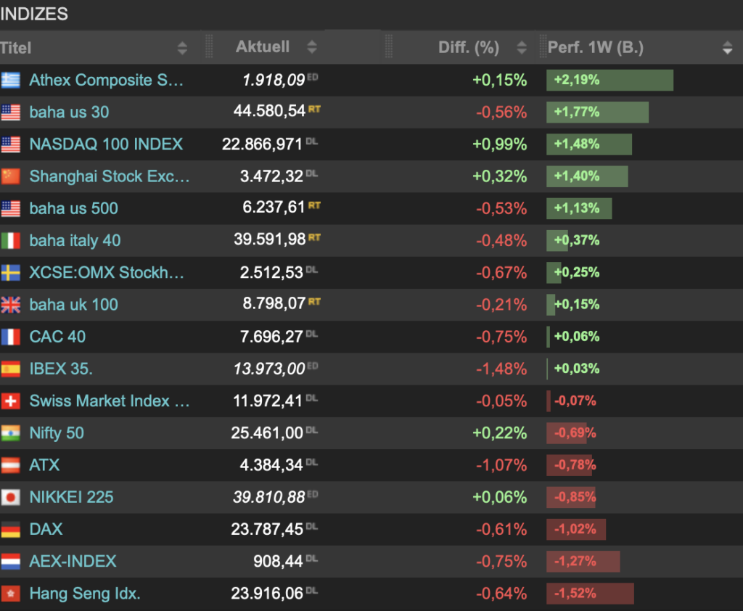Click the Dutch flag next to AEX-INDEX
Viewport: 743px width, 611px height.
click(x=10, y=562)
